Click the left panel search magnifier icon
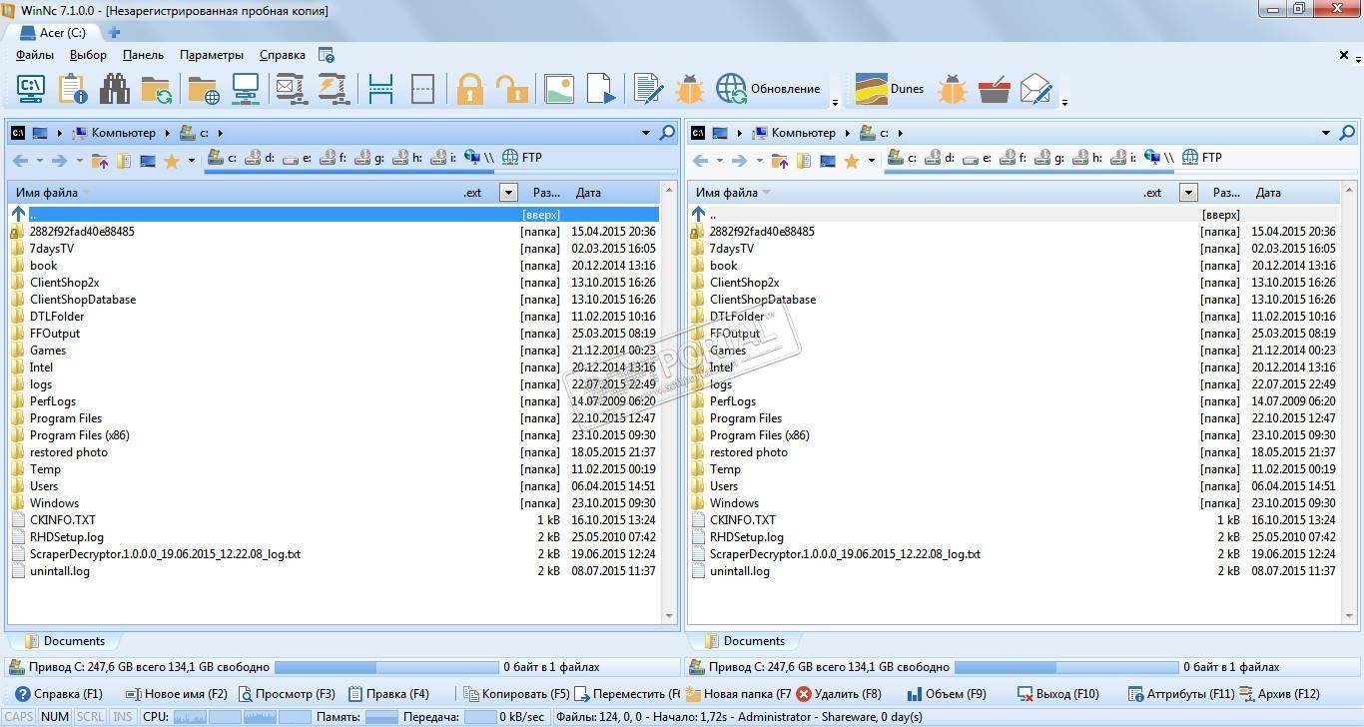 [x=667, y=133]
